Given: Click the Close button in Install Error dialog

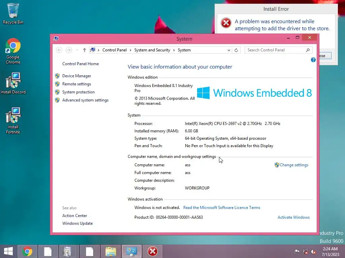Looking at the screenshot, I should point(325,56).
